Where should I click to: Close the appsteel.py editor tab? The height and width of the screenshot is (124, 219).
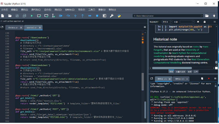point(40,27)
